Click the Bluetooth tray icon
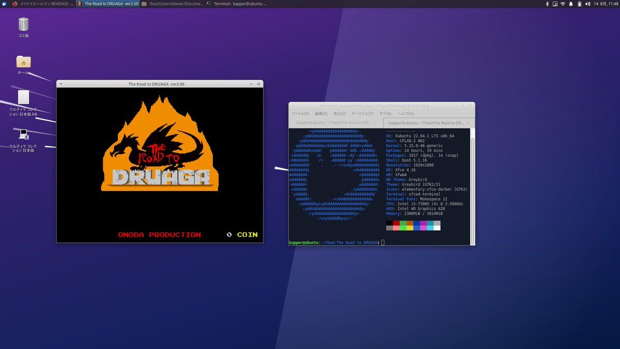This screenshot has width=620, height=349. click(x=547, y=4)
